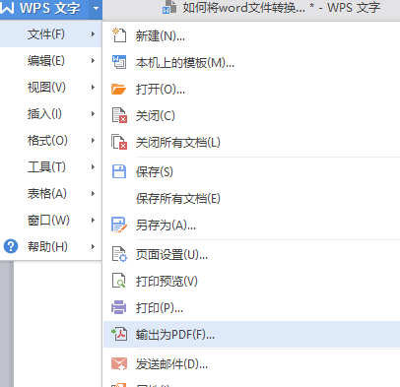Open the 插入(I) menu
Viewport: 400px width, 387px height.
click(x=50, y=113)
